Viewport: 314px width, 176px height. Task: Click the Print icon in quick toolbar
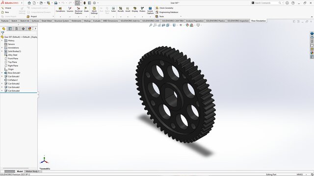(x=55, y=3)
